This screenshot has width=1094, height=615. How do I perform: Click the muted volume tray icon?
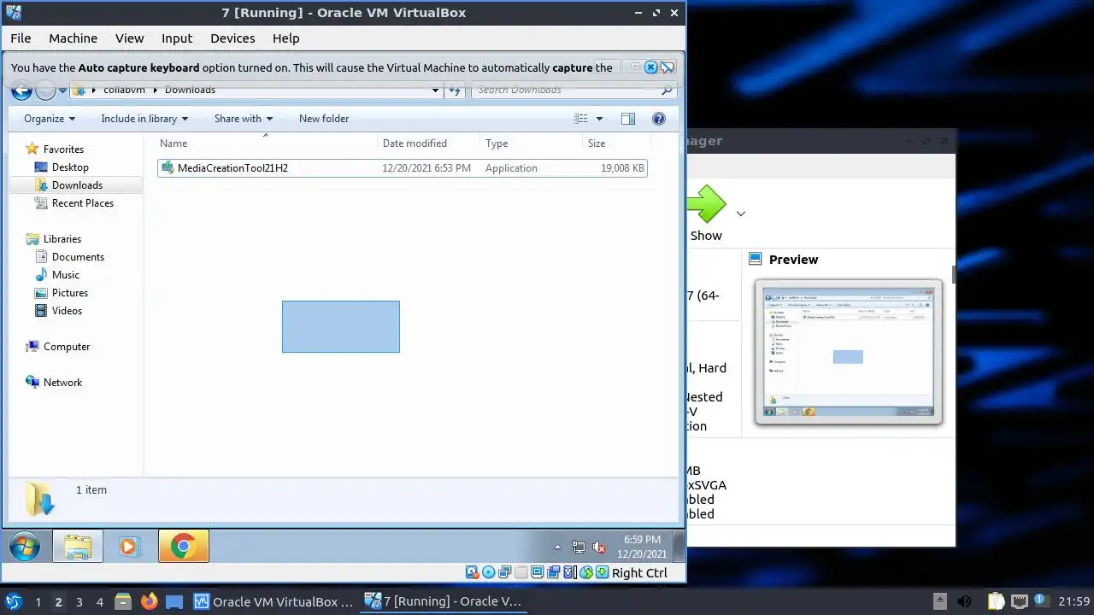tap(599, 548)
